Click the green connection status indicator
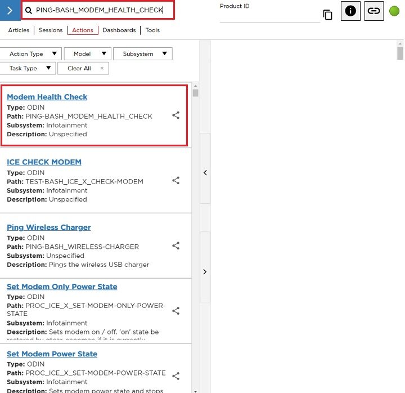Viewport: 405px width, 393px height. coord(394,11)
